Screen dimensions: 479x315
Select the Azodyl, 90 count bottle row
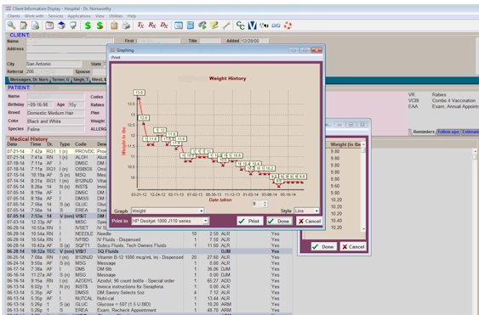[149, 280]
